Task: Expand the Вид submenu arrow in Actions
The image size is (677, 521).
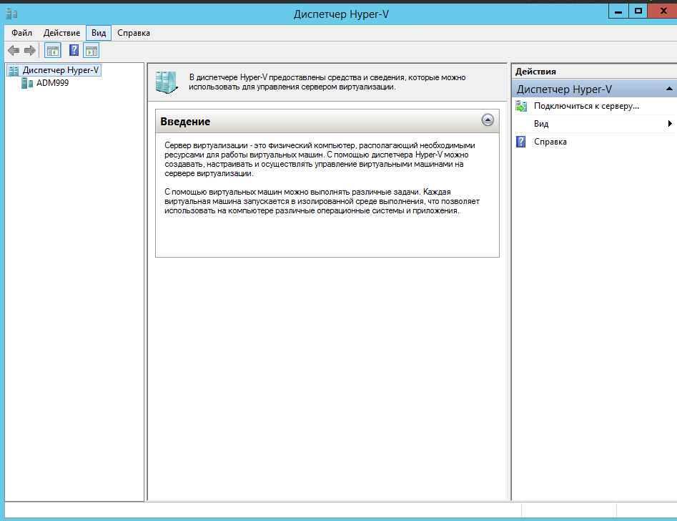Action: click(670, 124)
